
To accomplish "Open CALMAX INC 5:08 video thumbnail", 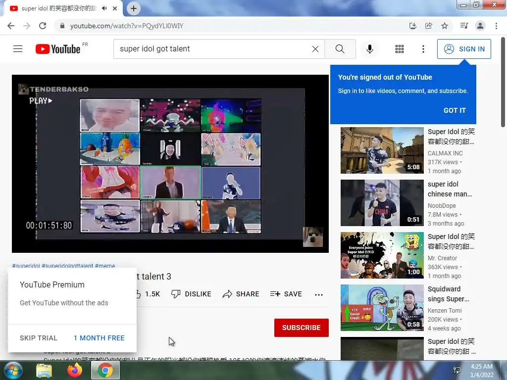I will pos(382,150).
